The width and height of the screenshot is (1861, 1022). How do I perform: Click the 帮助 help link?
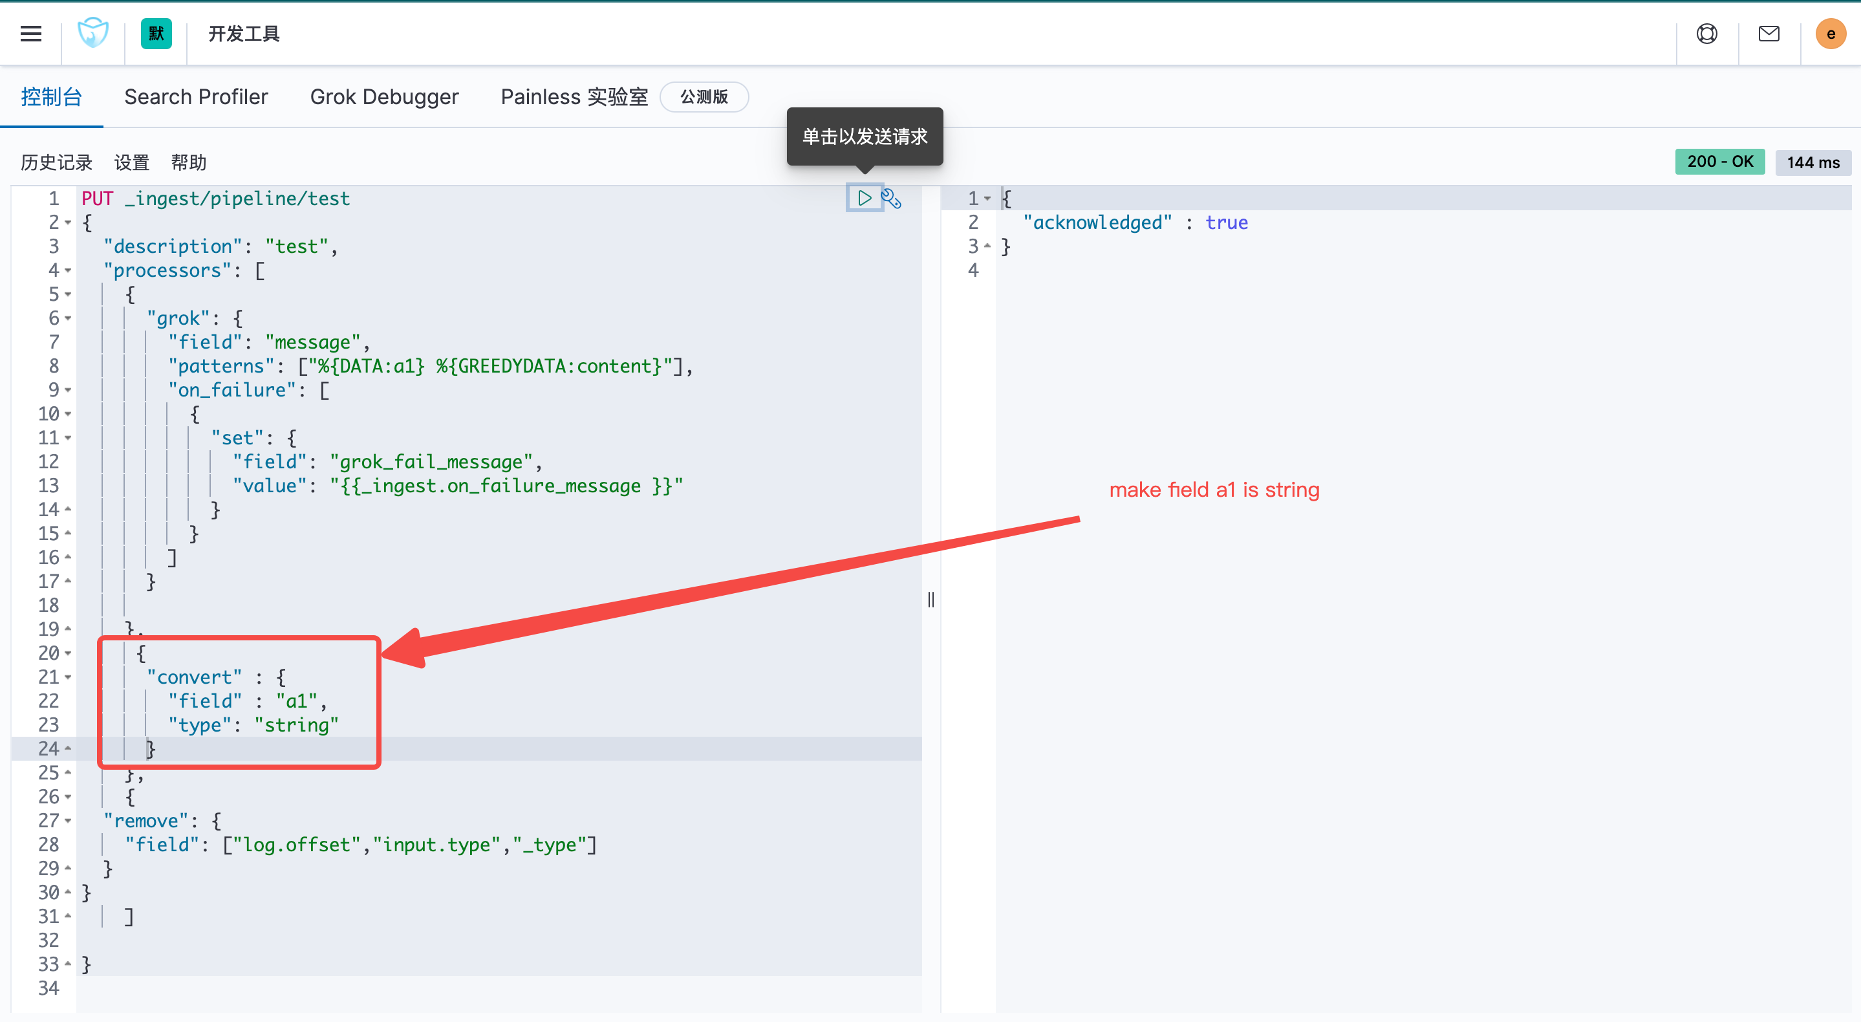click(189, 162)
